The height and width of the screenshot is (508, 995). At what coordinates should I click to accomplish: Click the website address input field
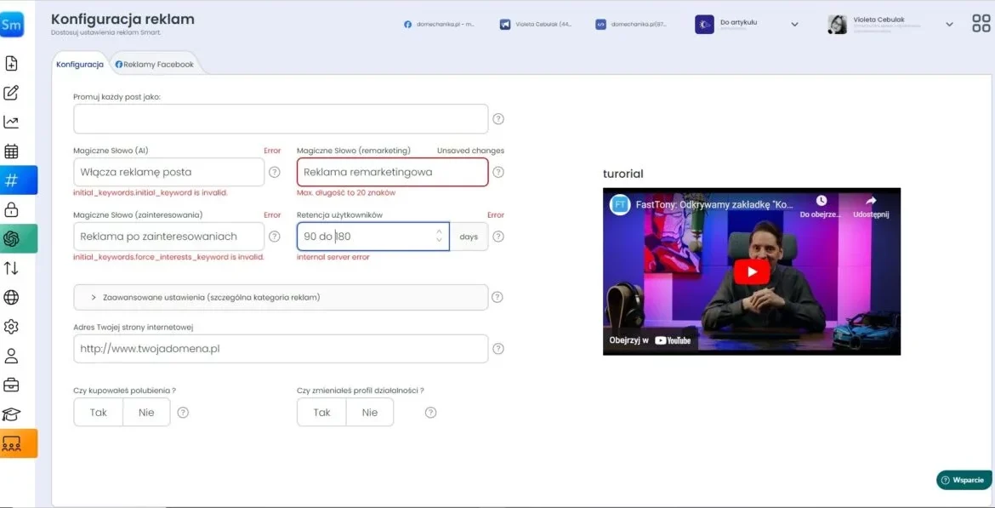[x=281, y=349]
